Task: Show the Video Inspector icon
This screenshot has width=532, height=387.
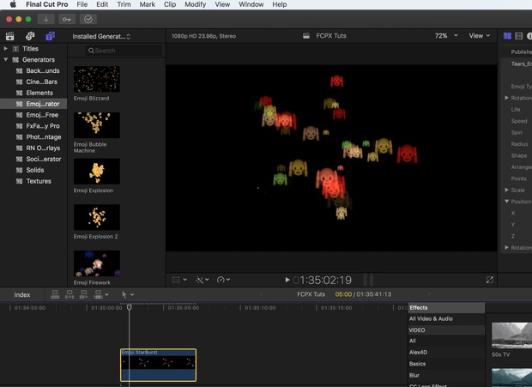Action: [x=507, y=36]
